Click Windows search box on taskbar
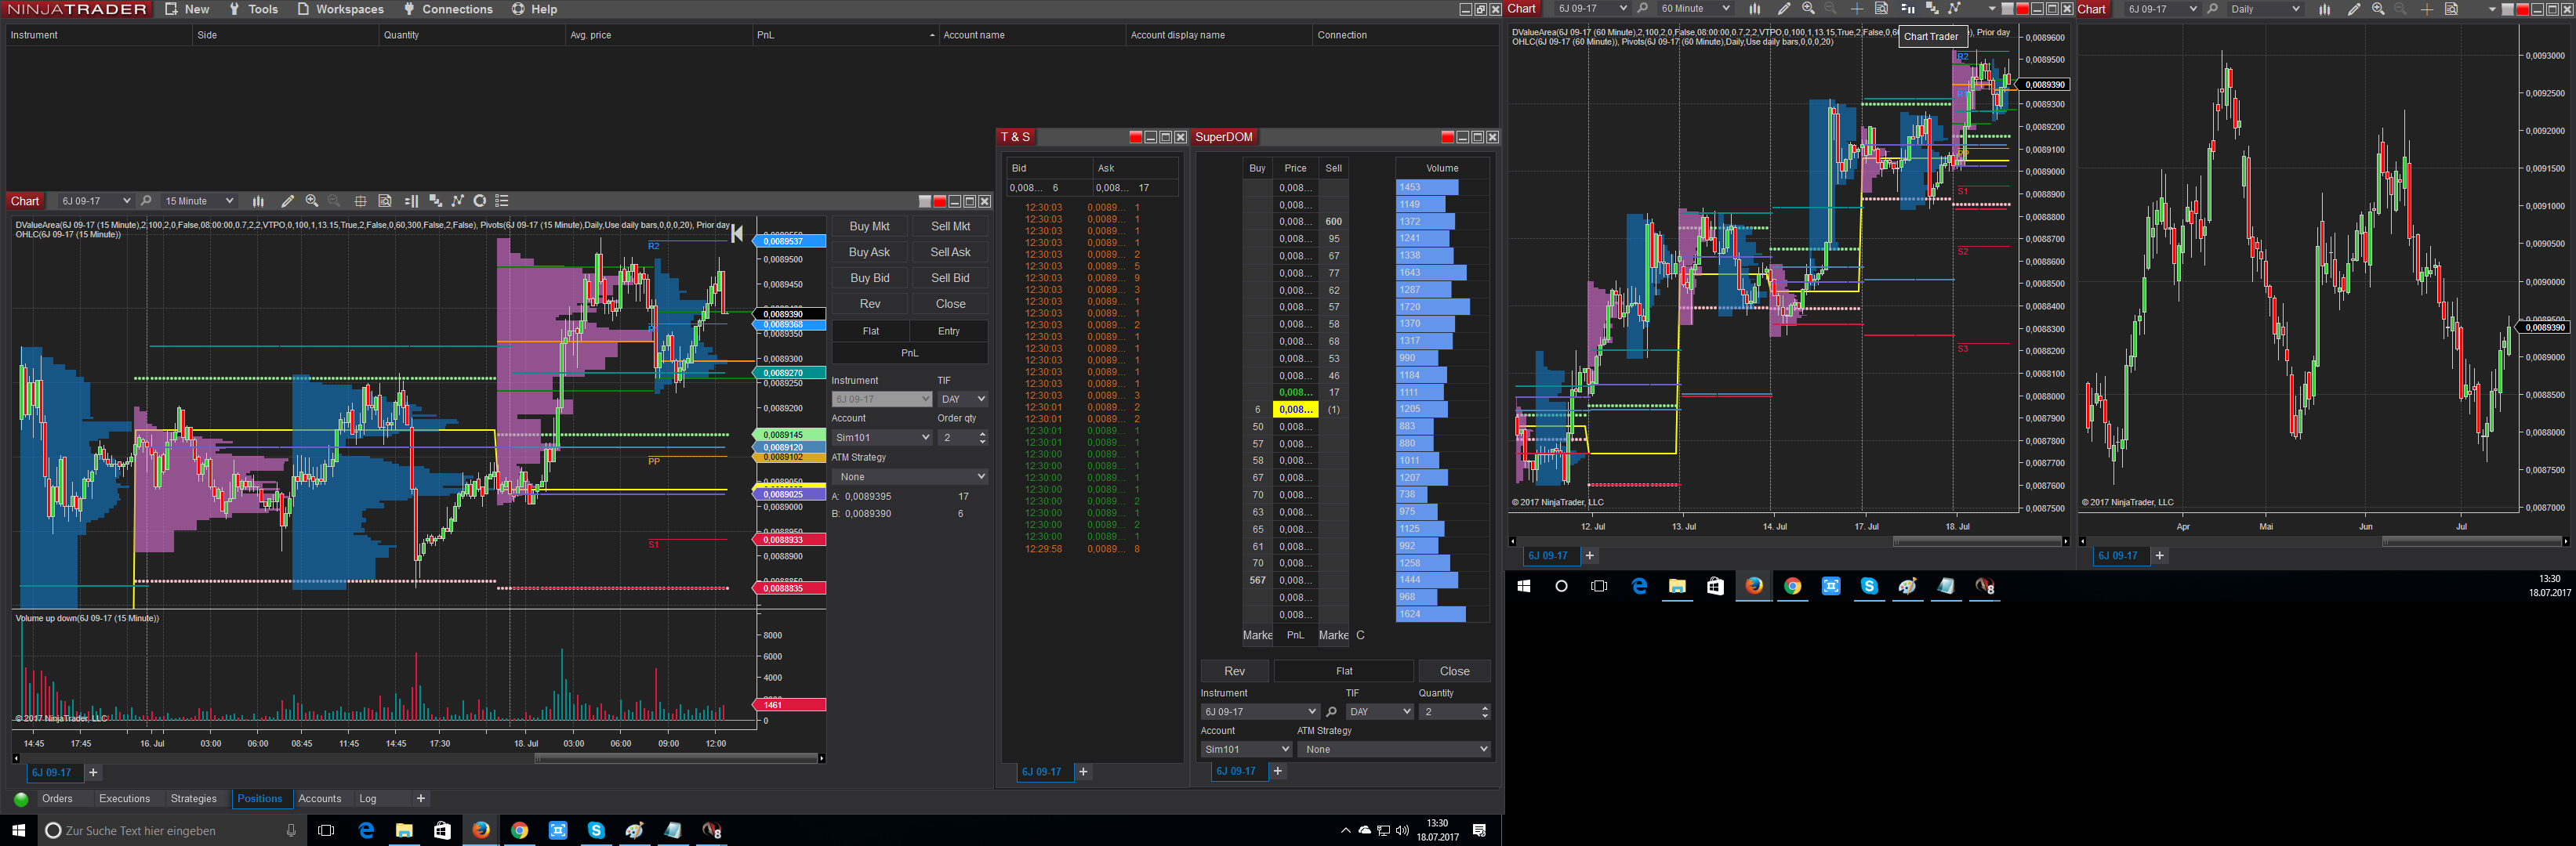The width and height of the screenshot is (2576, 846). (170, 831)
